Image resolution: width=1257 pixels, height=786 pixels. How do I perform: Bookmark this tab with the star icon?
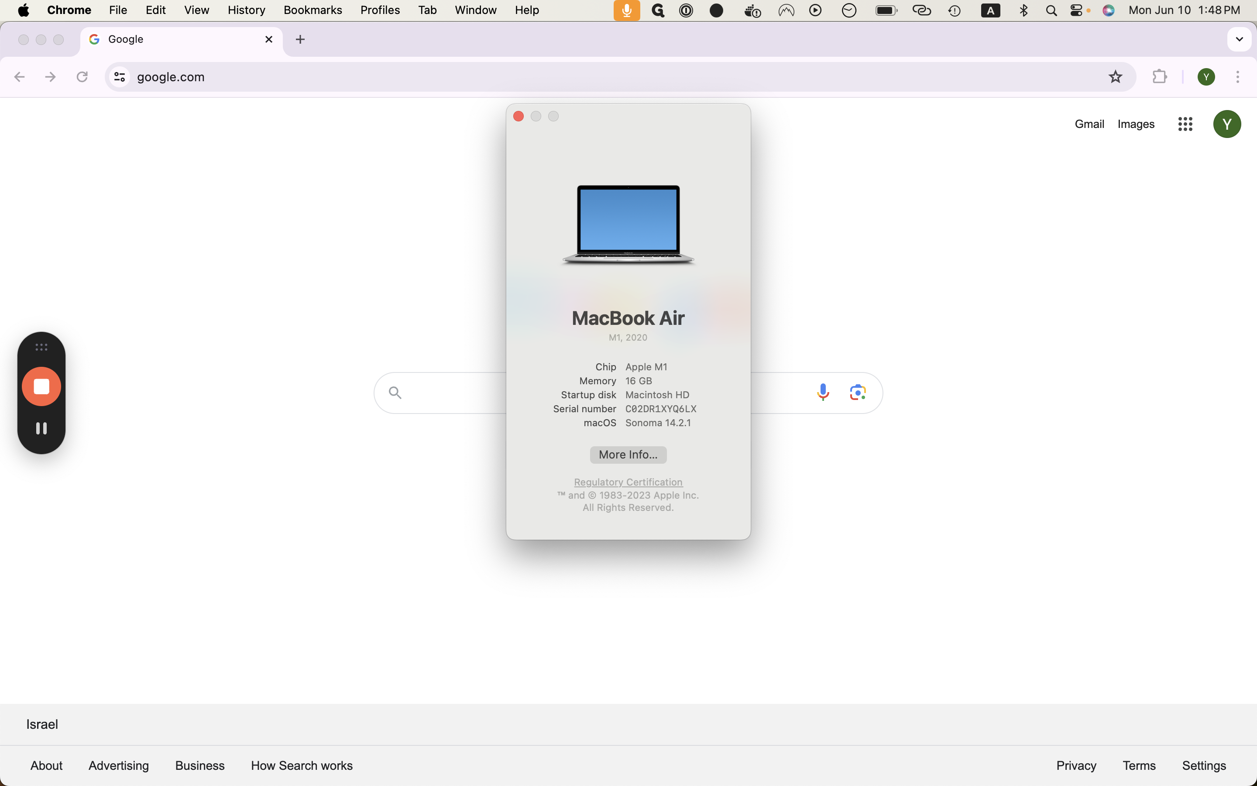[1115, 77]
